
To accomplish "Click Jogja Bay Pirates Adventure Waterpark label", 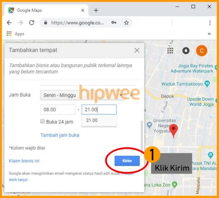I will pos(192,69).
